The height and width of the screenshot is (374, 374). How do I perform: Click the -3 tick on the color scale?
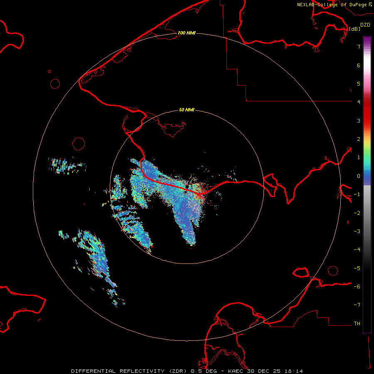tap(357, 231)
